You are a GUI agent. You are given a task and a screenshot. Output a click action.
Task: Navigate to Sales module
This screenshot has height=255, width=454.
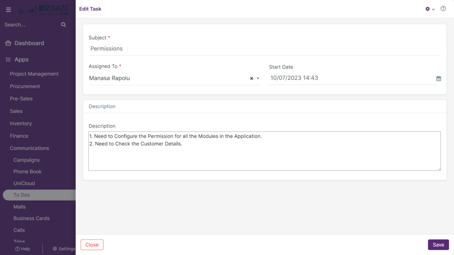pyautogui.click(x=16, y=111)
